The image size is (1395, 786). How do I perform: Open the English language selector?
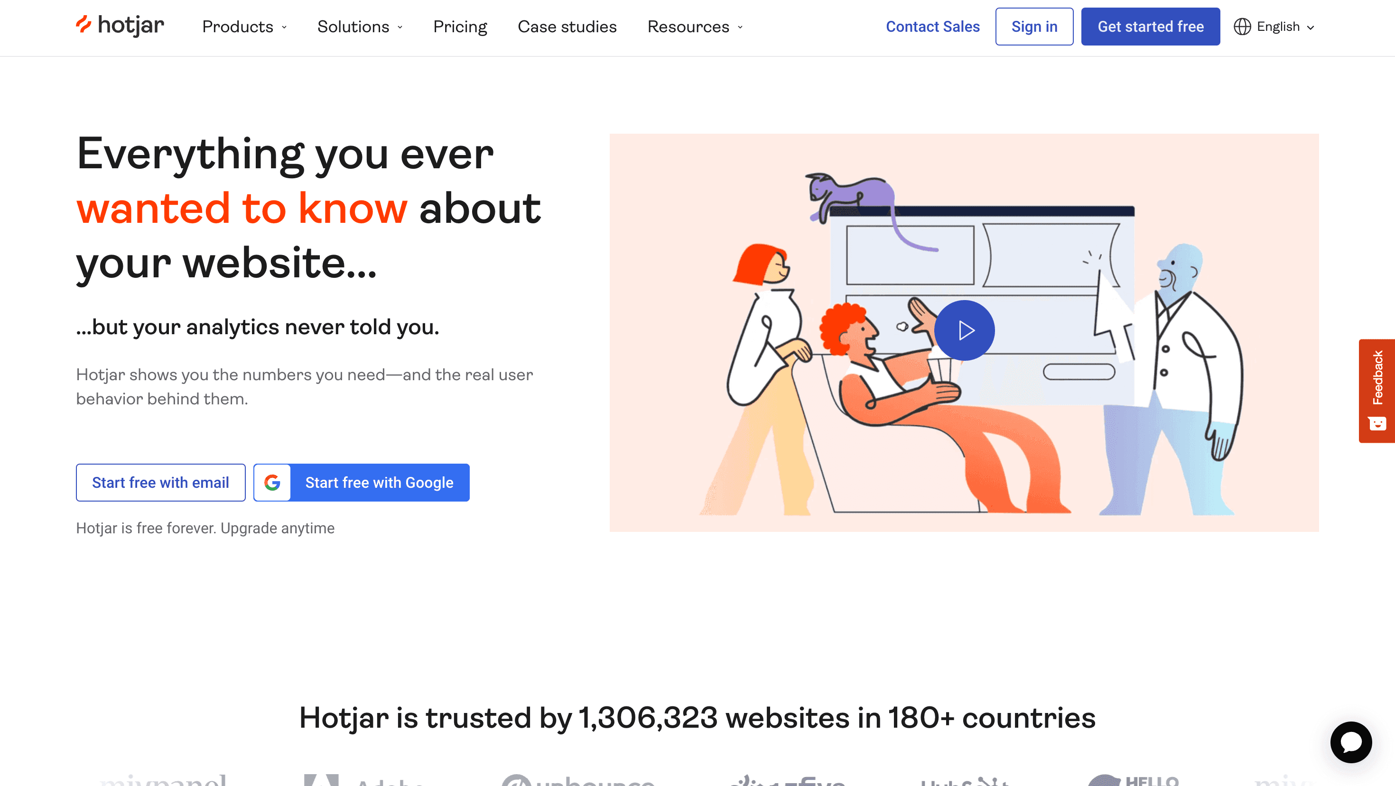tap(1274, 27)
